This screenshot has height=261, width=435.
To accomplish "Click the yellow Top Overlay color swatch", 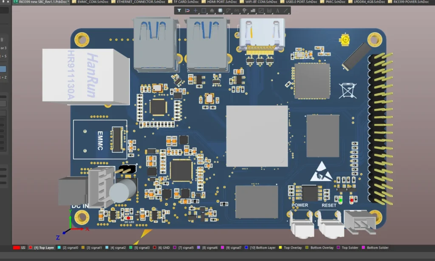I will click(x=280, y=247).
